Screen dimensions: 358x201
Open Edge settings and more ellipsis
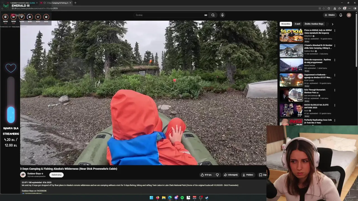tap(350, 8)
